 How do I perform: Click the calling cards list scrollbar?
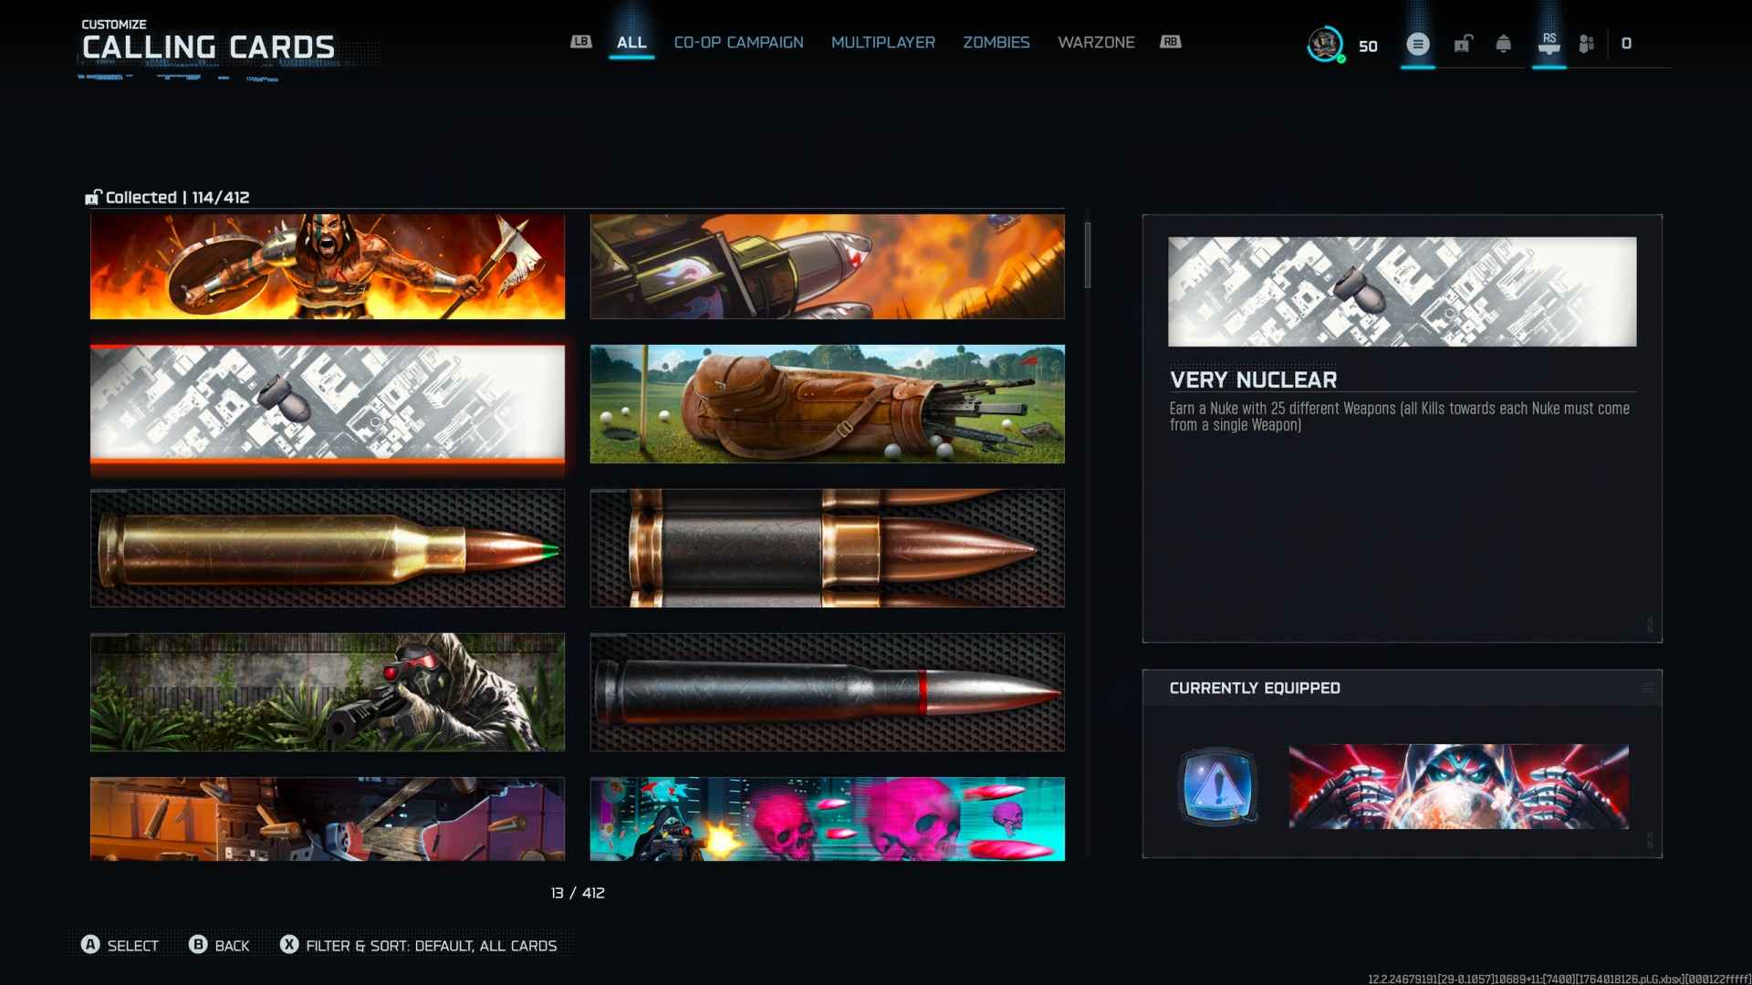1087,255
